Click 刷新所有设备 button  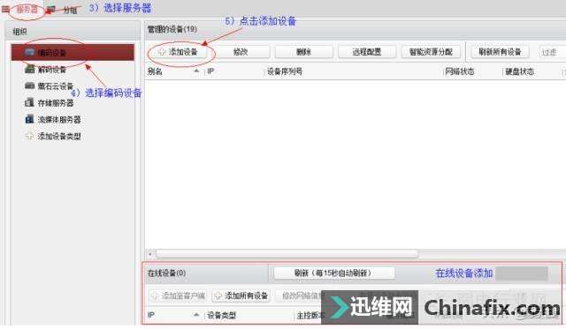click(x=500, y=52)
